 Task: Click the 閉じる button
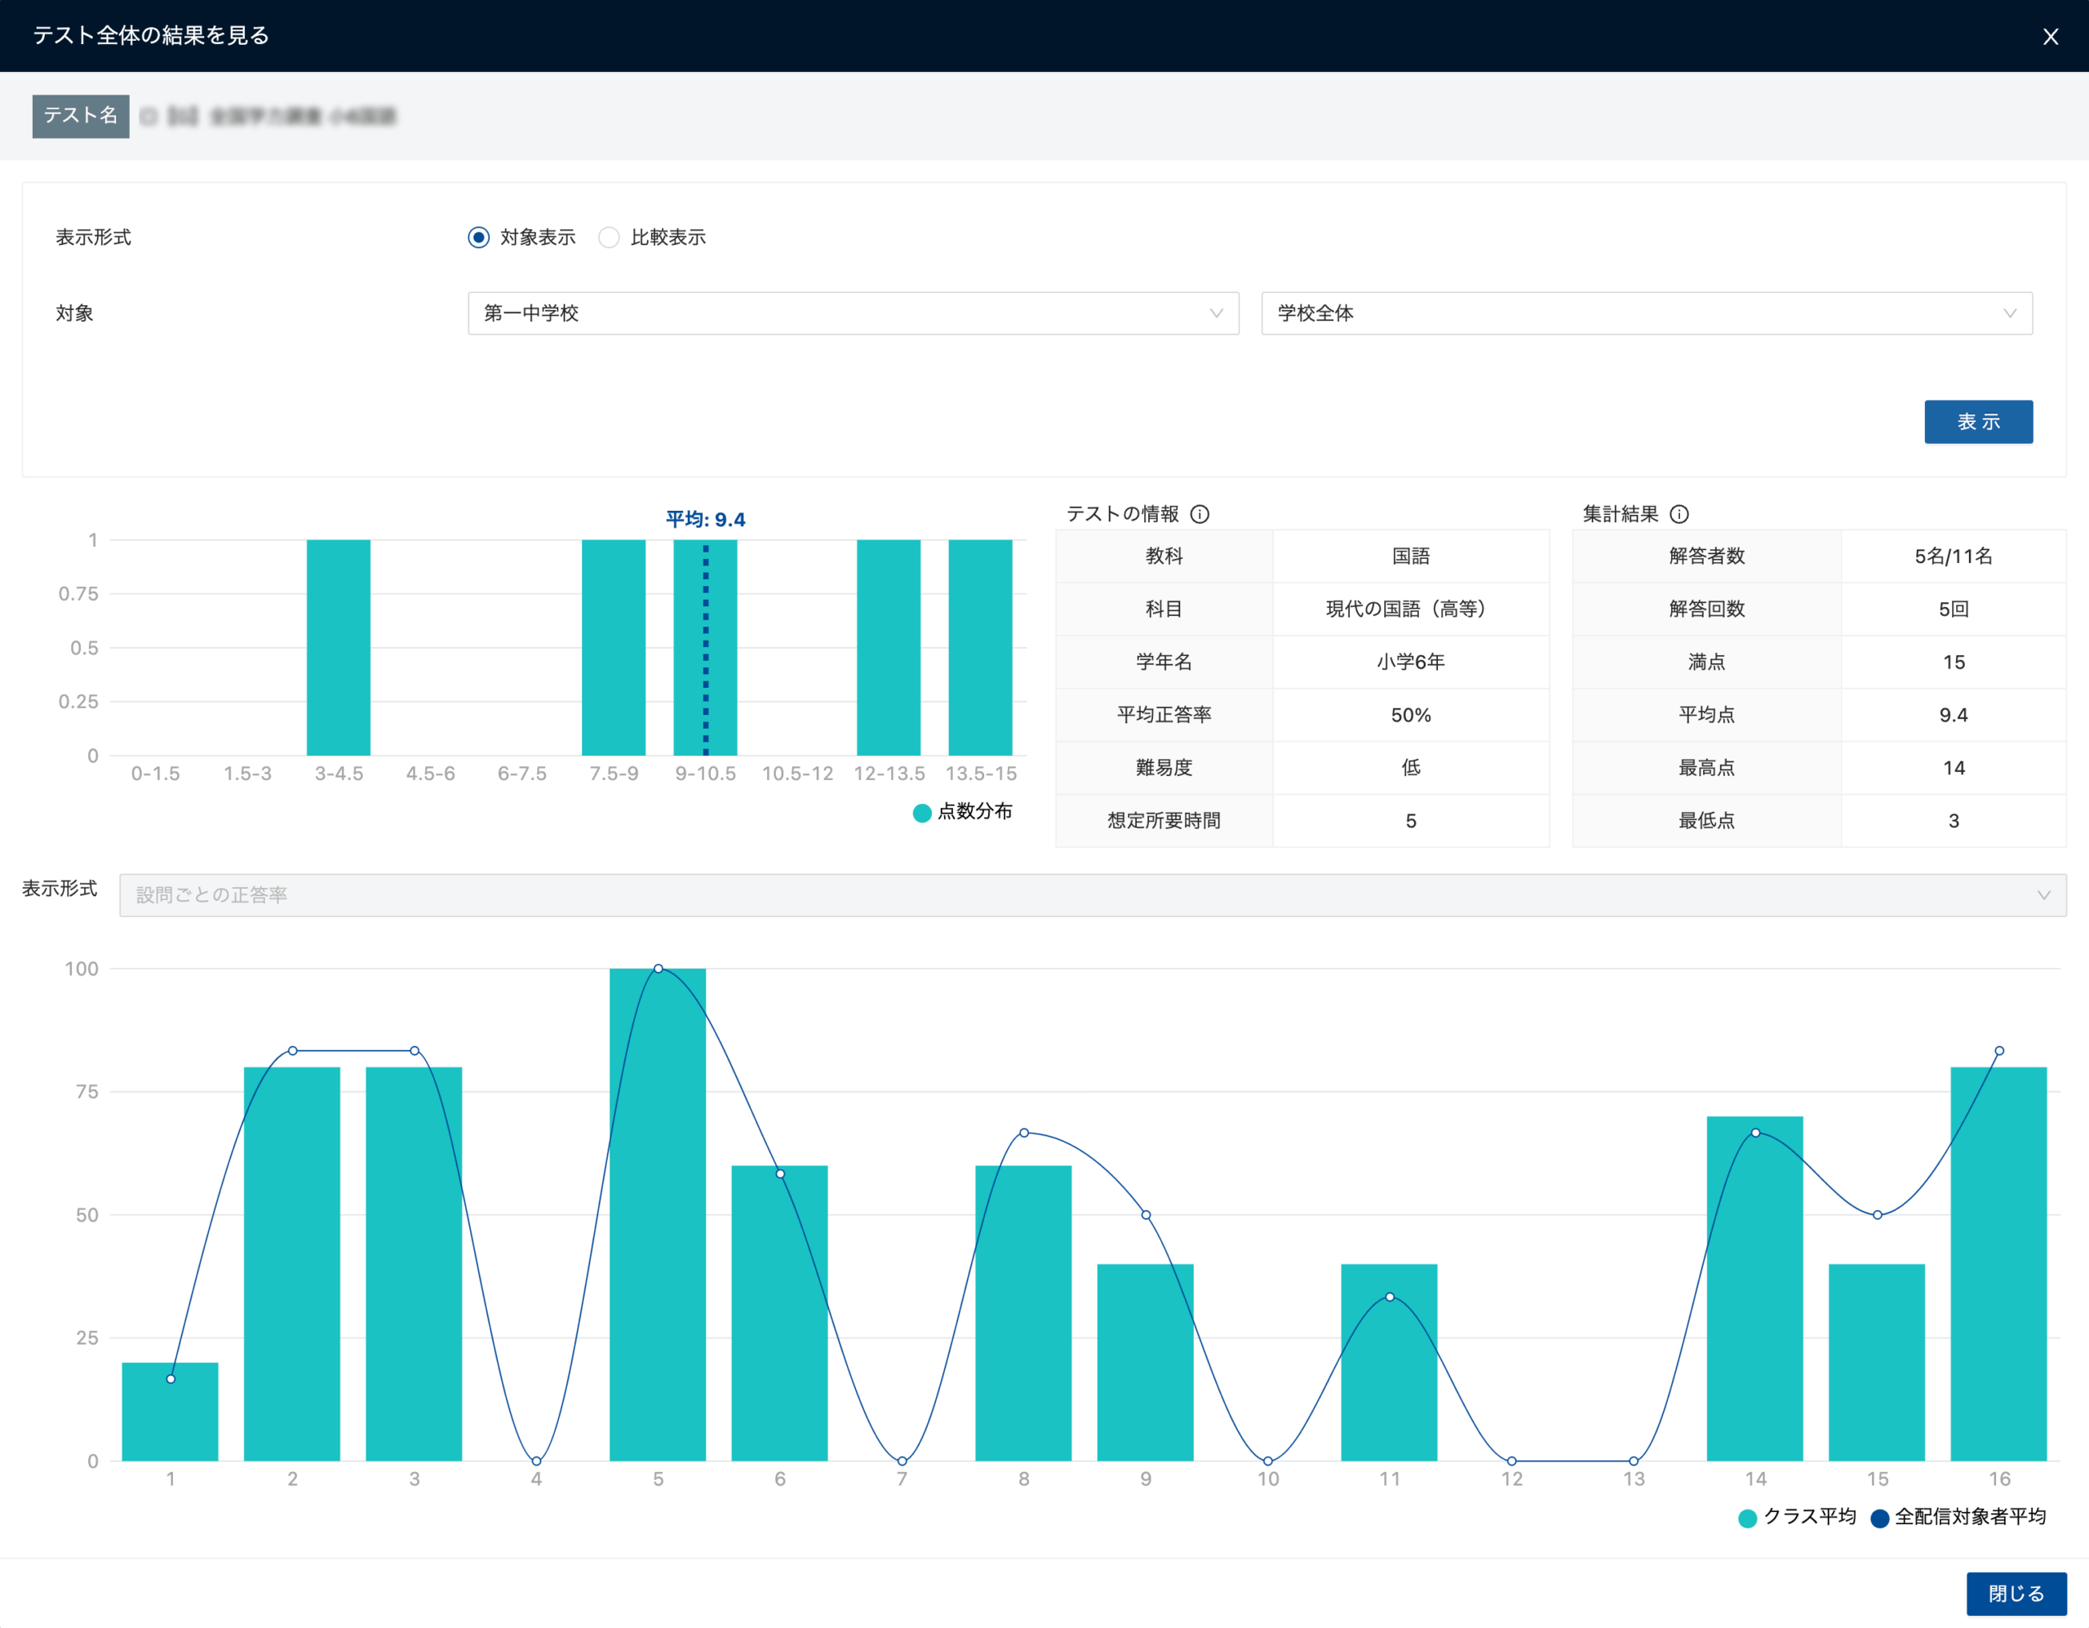click(x=2016, y=1594)
